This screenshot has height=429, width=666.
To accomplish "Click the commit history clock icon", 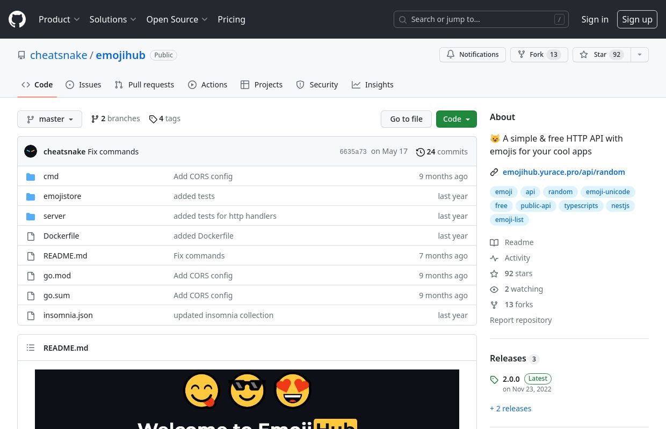I will 421,152.
